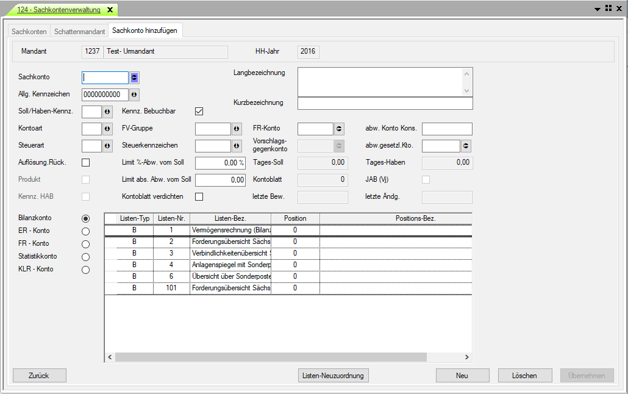The height and width of the screenshot is (394, 628).
Task: Open the Kontoart dropdown selector
Action: [107, 129]
